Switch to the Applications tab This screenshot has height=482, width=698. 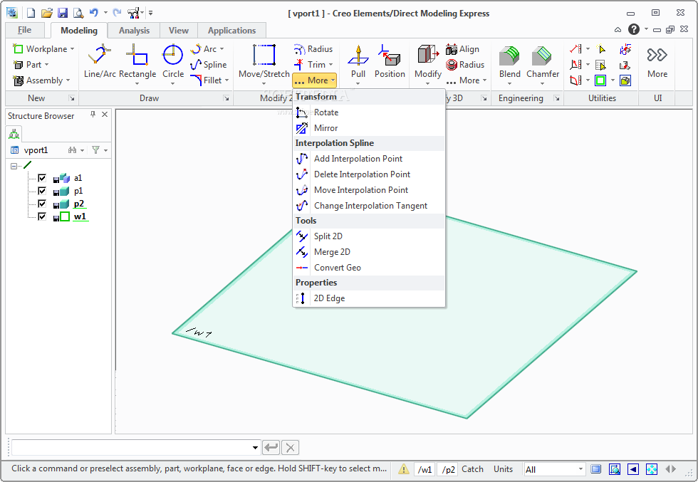[231, 31]
